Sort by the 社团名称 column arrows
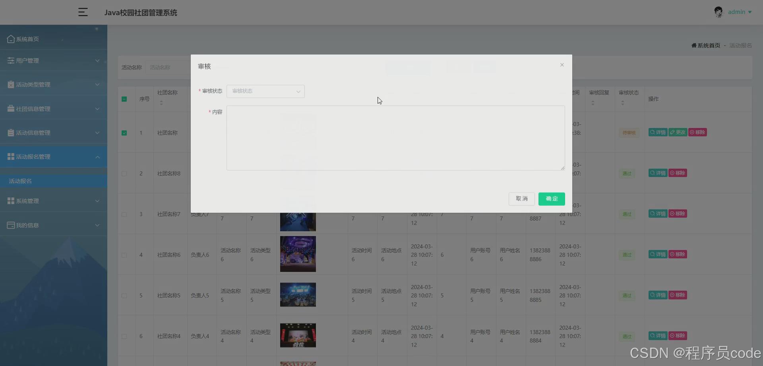763x366 pixels. click(161, 103)
